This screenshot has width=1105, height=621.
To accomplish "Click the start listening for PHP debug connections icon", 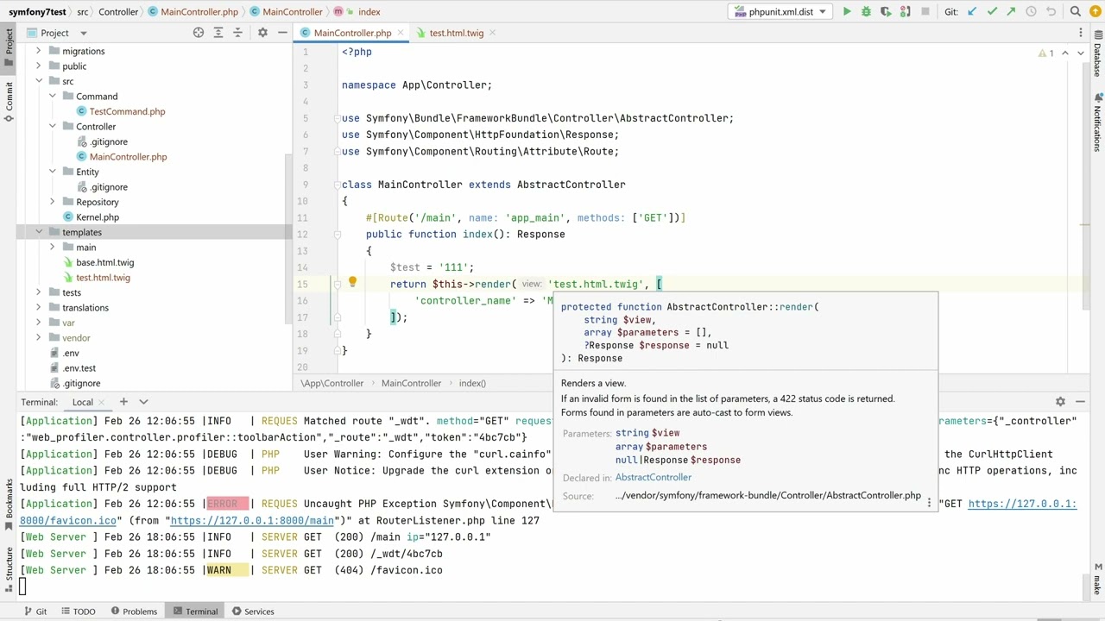I will click(x=905, y=12).
